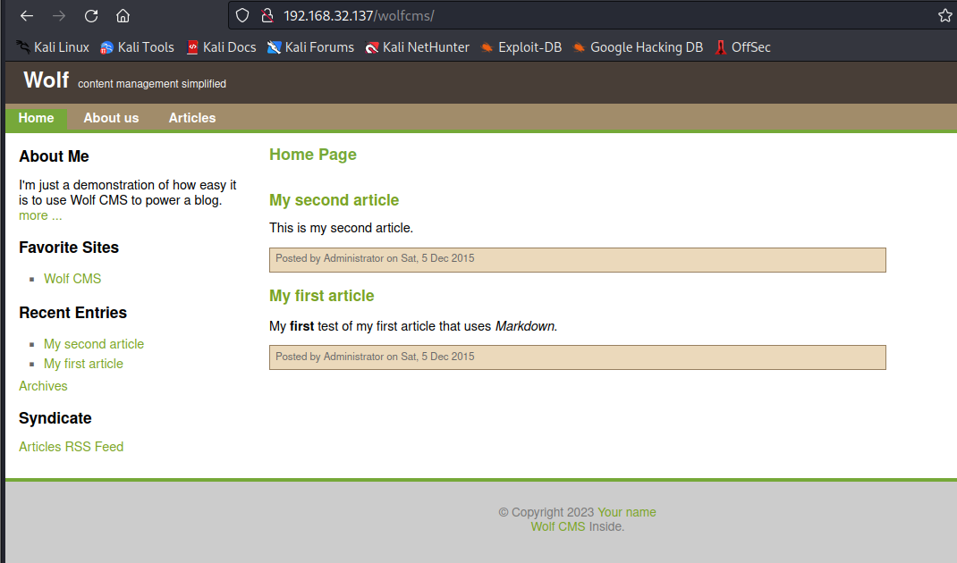Open the Google Hacking DB bookmark

tap(638, 47)
